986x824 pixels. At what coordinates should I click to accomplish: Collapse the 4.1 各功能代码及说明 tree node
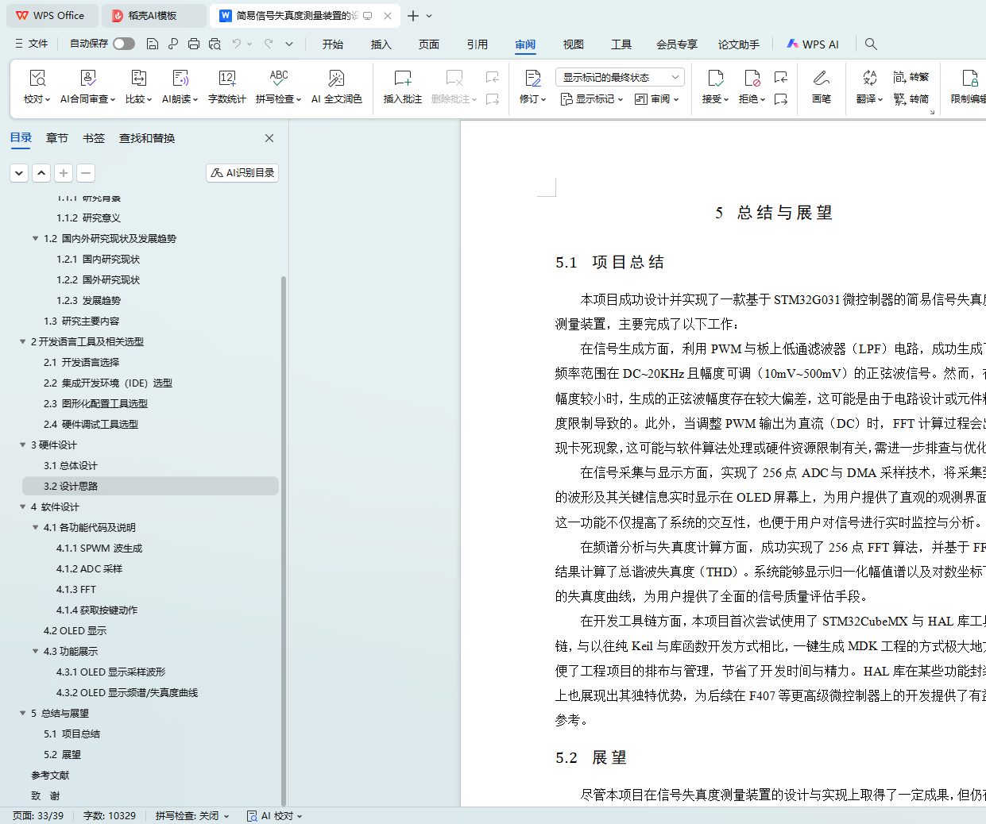click(x=36, y=528)
